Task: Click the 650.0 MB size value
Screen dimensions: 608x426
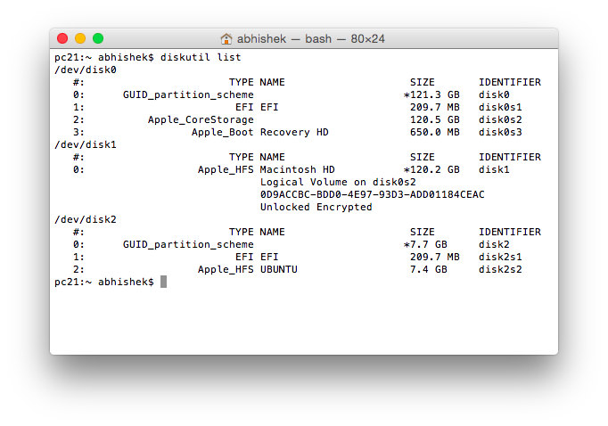Action: click(x=435, y=132)
